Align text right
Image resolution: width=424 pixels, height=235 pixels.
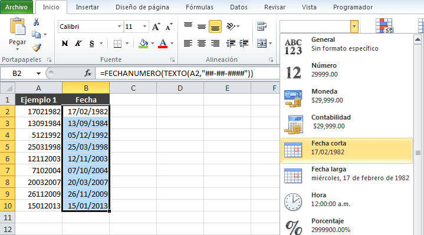pos(215,43)
